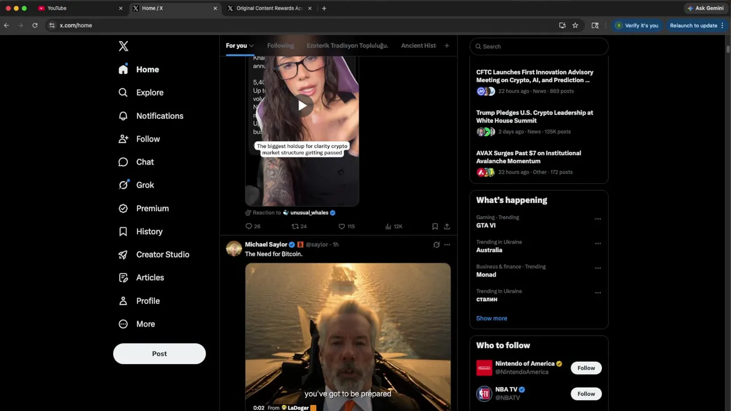Add a new timeline tab with plus
Screen dimensions: 731x411
447,46
